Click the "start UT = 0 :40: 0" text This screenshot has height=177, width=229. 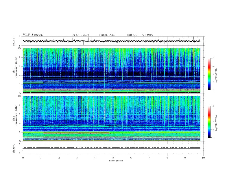140,35
